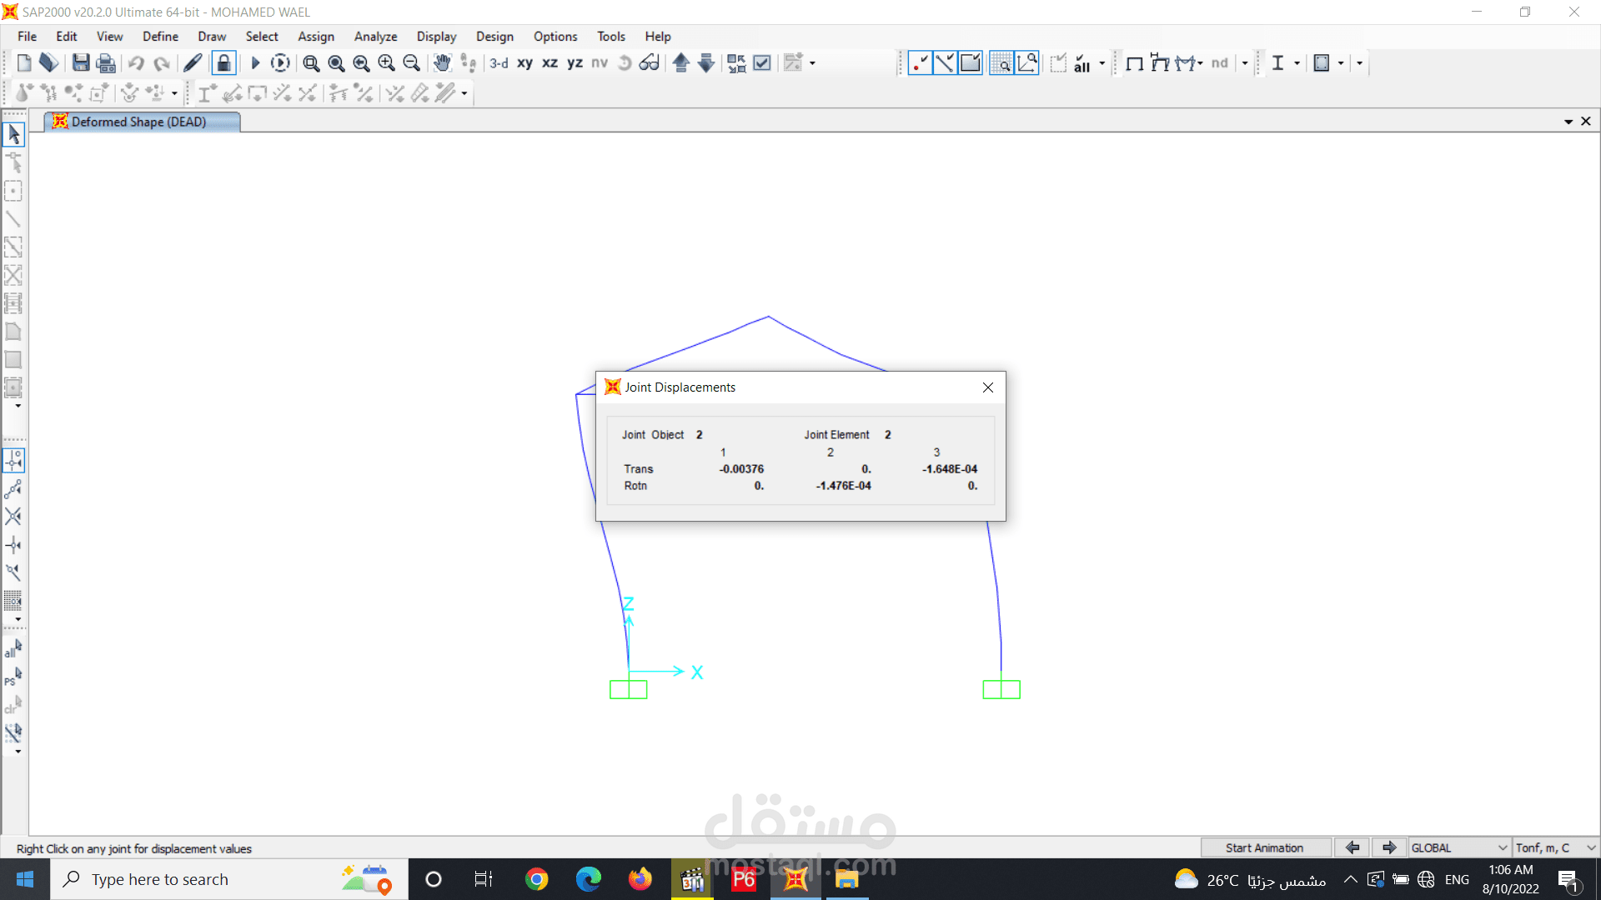Open Primavera P6 from the taskbar

[x=744, y=879]
